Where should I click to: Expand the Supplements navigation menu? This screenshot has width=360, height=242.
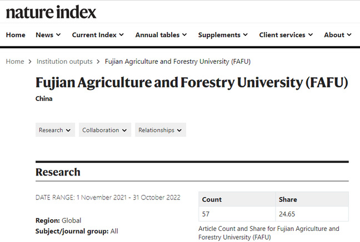coord(223,35)
